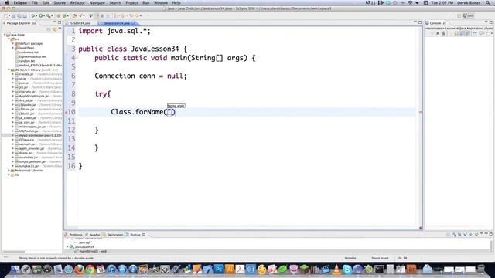Open the Debug button dropdown arrow
The width and height of the screenshot is (495, 278).
coord(36,15)
